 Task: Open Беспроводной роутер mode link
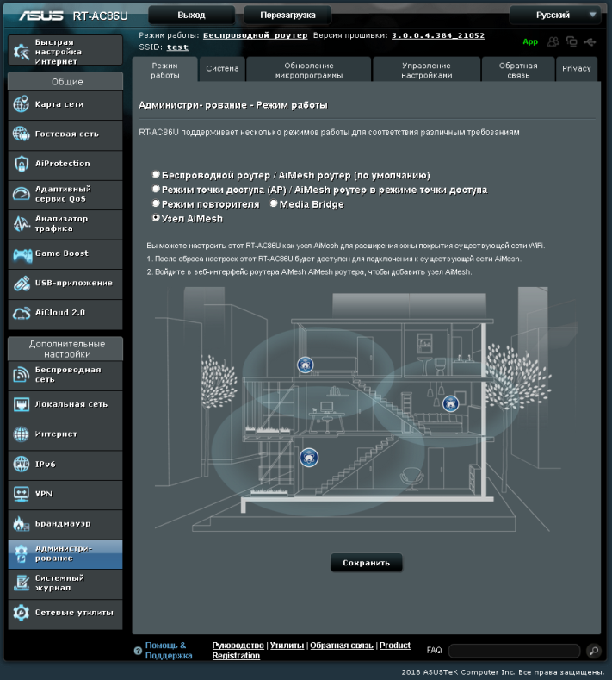[255, 35]
